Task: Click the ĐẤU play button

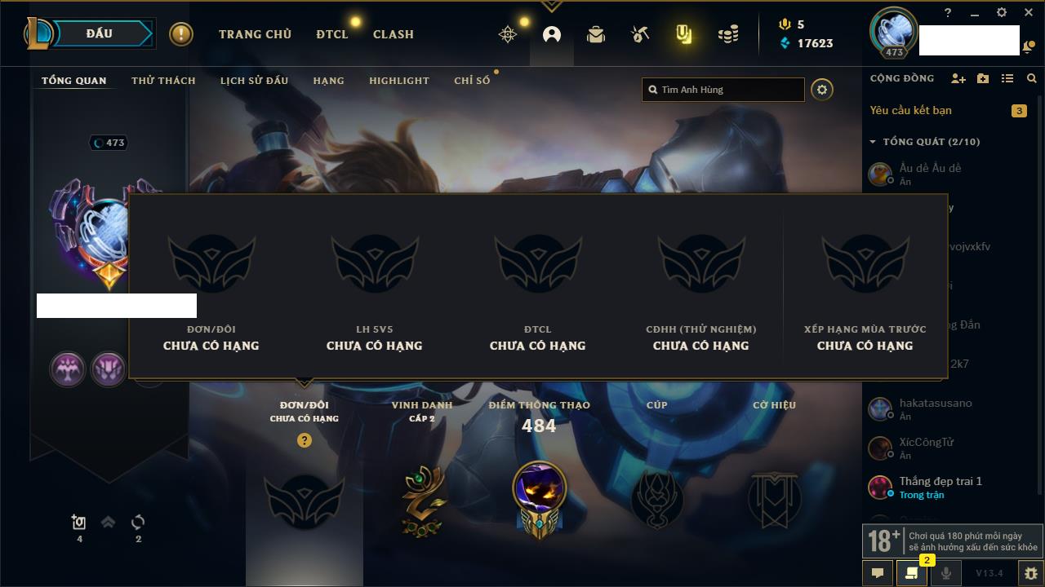Action: pyautogui.click(x=100, y=33)
